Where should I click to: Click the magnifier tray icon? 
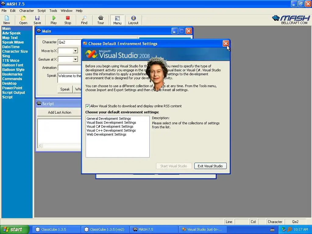pyautogui.click(x=289, y=229)
